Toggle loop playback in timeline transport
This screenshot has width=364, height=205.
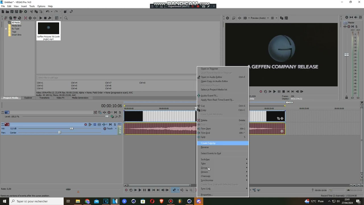point(131,190)
